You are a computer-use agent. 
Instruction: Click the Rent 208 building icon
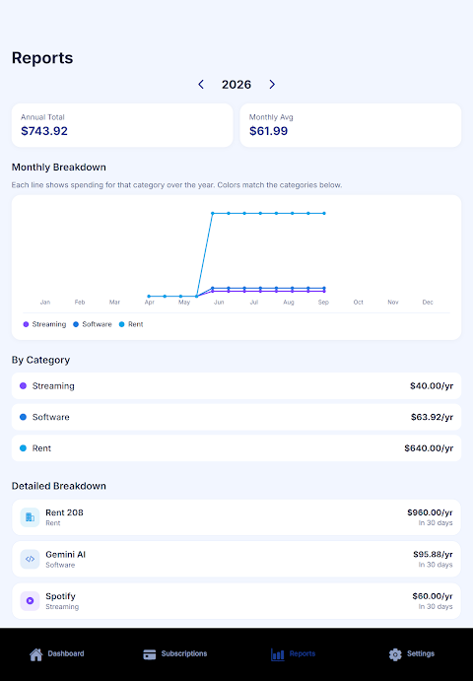pyautogui.click(x=30, y=517)
